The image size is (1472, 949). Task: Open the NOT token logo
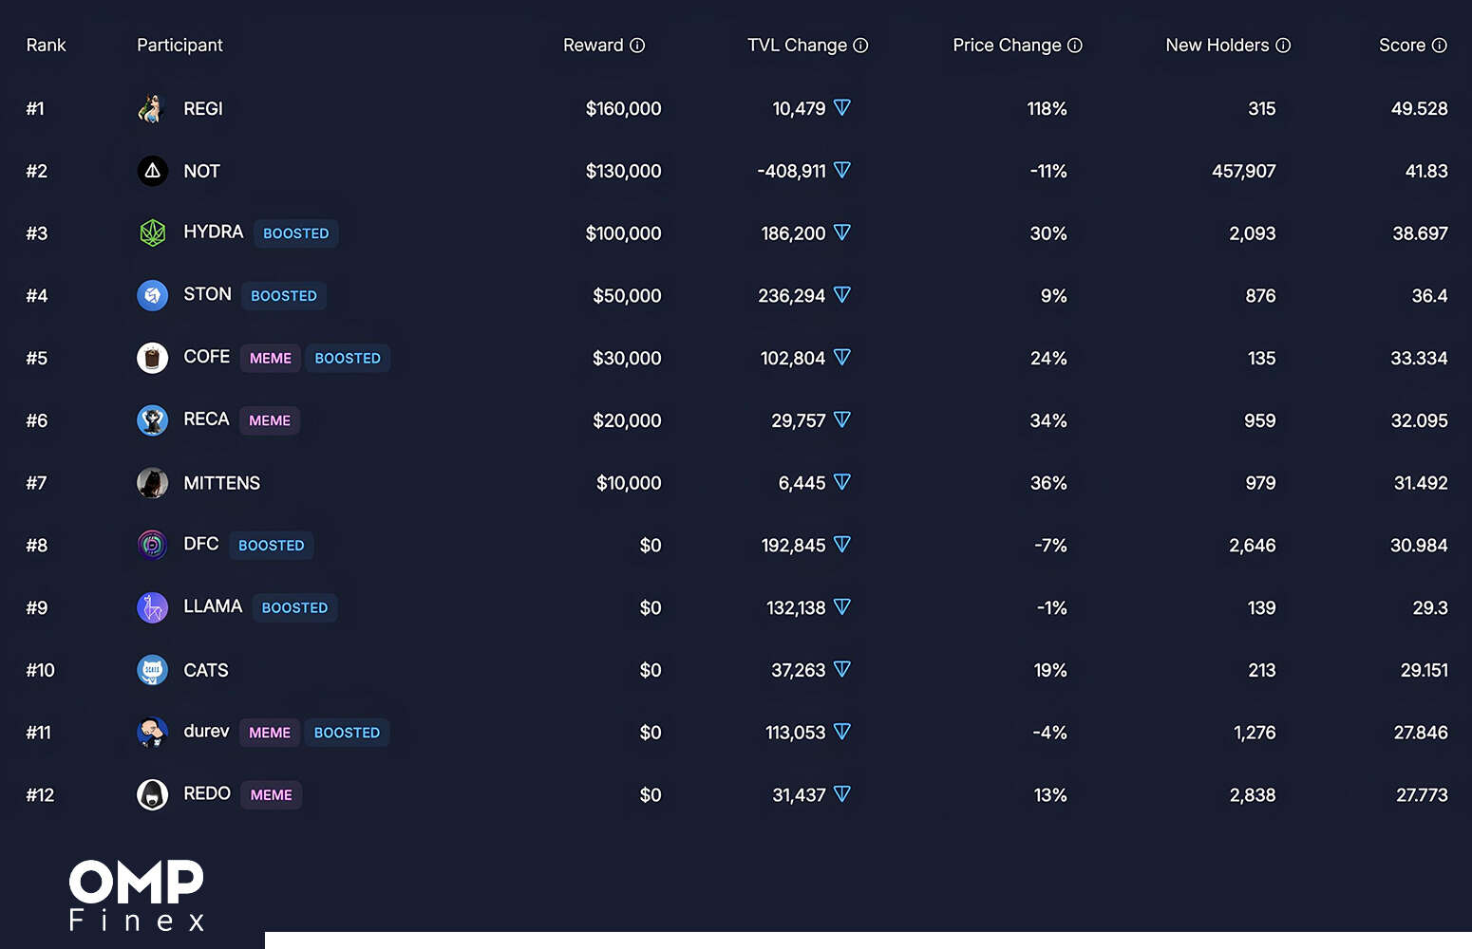point(153,171)
